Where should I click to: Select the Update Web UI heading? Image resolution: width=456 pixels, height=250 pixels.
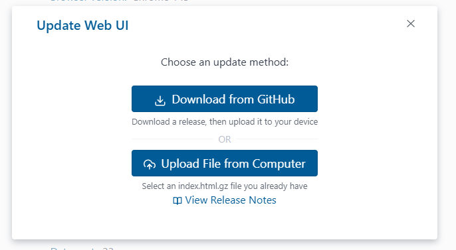point(82,25)
